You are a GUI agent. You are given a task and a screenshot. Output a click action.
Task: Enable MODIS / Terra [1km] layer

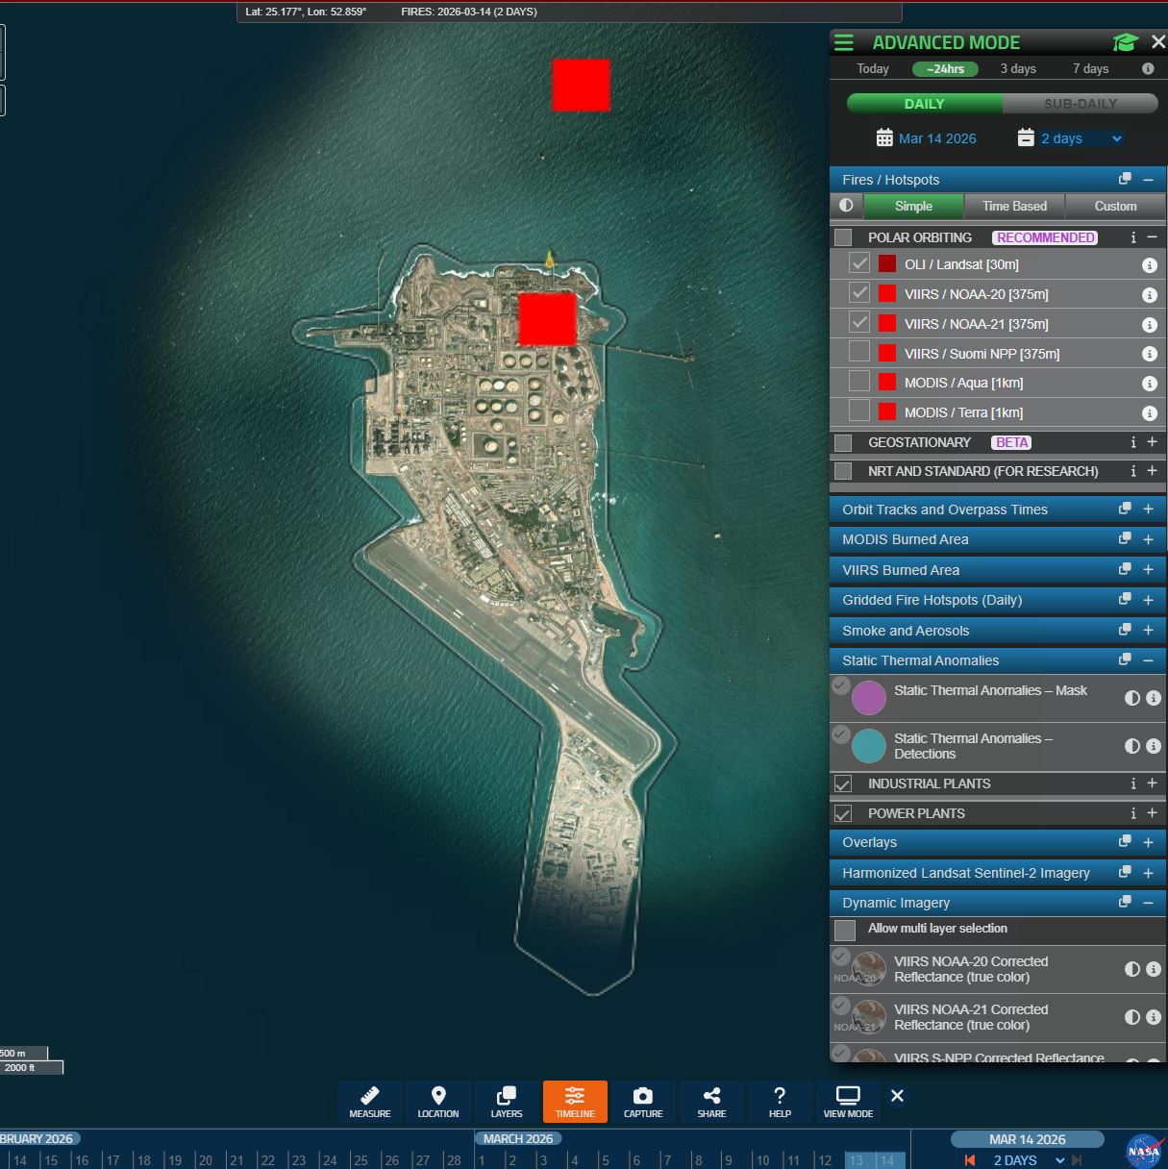859,411
